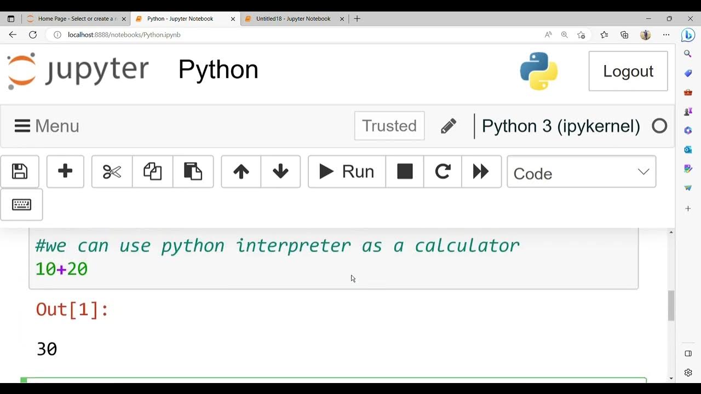The image size is (701, 394).
Task: Open the keyboard command palette
Action: click(x=21, y=205)
